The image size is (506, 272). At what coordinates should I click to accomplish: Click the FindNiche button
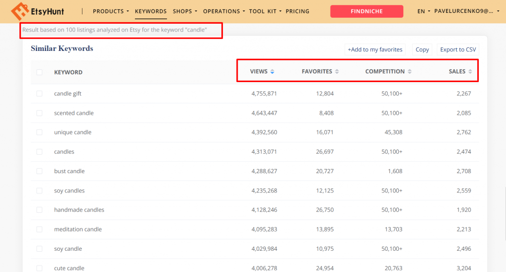(x=367, y=11)
